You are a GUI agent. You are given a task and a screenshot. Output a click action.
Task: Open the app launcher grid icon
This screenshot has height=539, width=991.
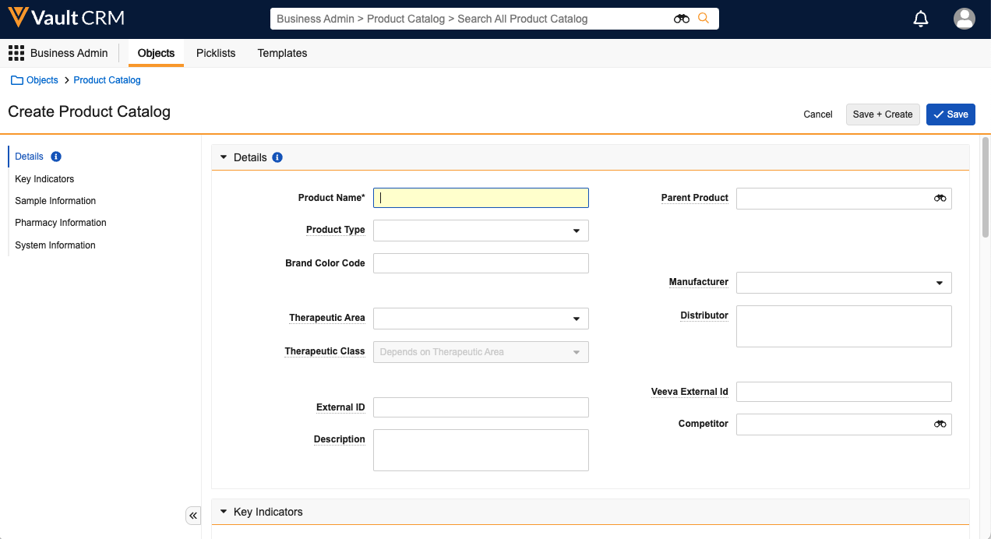click(x=16, y=53)
